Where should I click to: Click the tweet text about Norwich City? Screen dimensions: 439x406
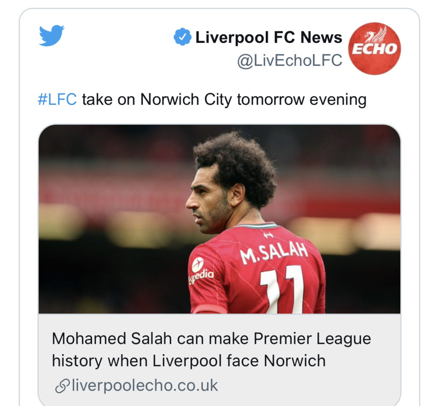click(x=202, y=99)
